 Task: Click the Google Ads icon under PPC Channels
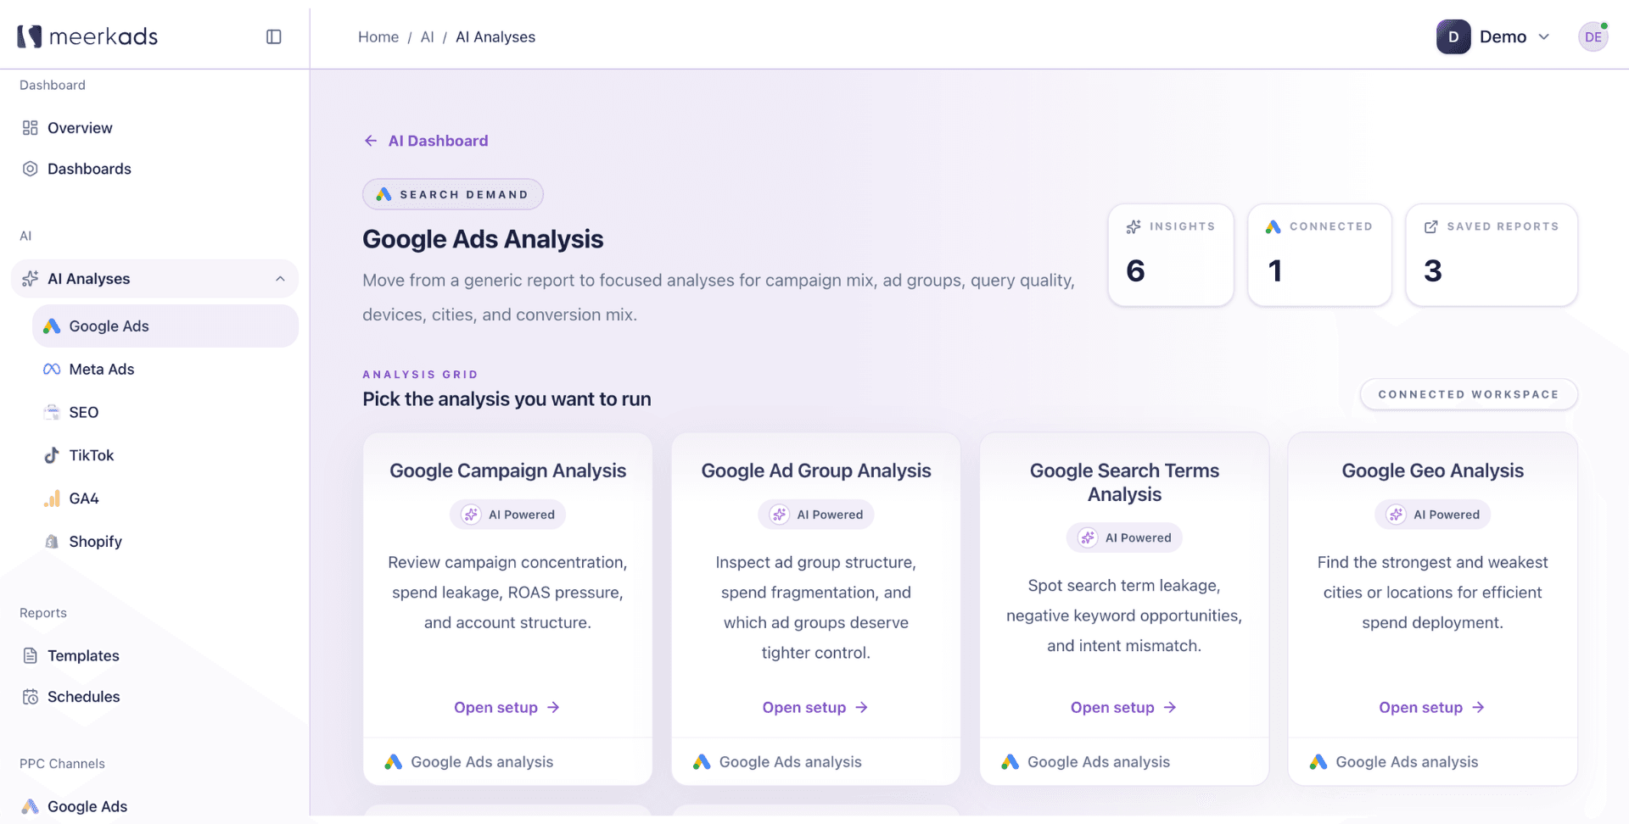(x=31, y=807)
